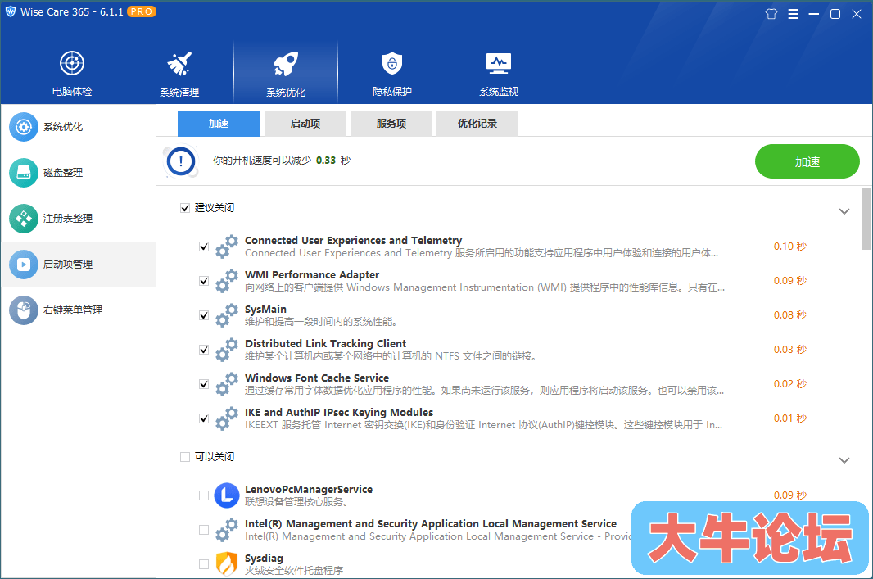The image size is (873, 579).
Task: Toggle the 建议关闭 group checkbox
Action: 185,208
